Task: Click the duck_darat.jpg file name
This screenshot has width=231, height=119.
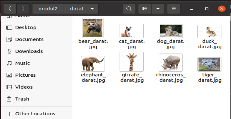Action: pyautogui.click(x=210, y=44)
